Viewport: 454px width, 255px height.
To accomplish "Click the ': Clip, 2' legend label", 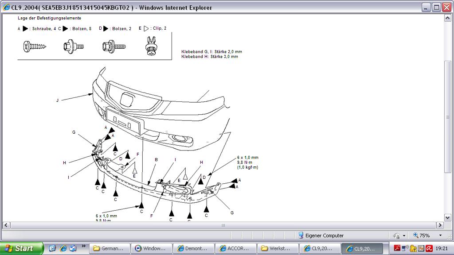I will click(158, 28).
